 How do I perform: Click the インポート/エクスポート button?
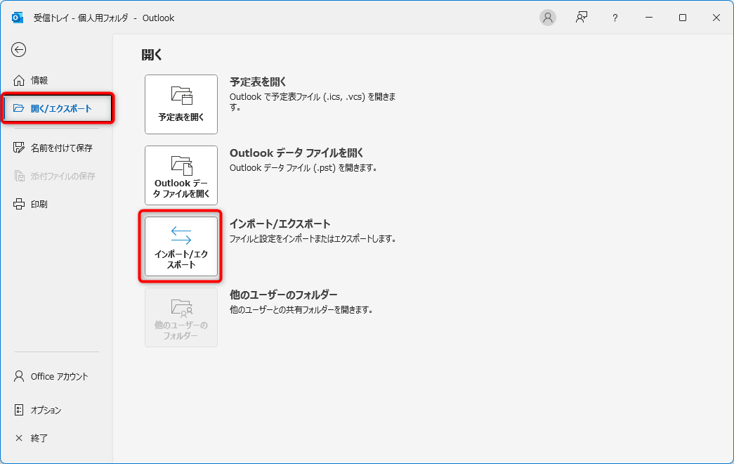click(x=181, y=246)
